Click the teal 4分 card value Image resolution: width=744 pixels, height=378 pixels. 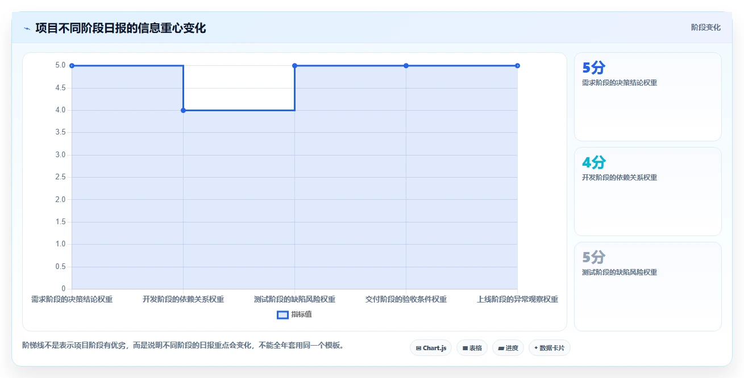coord(593,163)
